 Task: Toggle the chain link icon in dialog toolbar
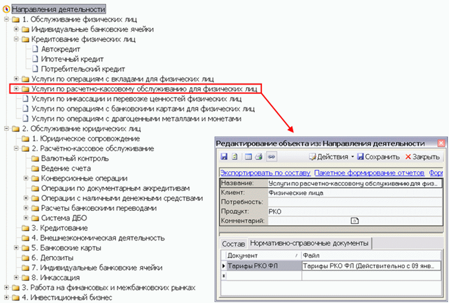point(271,157)
